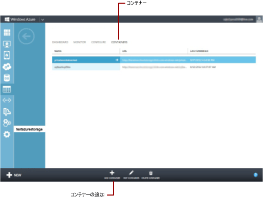The image size is (263, 197).
Task: Sort by the NAME column header
Action: tap(58, 51)
